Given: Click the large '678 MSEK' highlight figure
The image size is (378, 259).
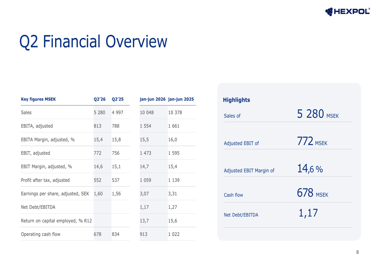Looking at the screenshot, I should pos(313,193).
